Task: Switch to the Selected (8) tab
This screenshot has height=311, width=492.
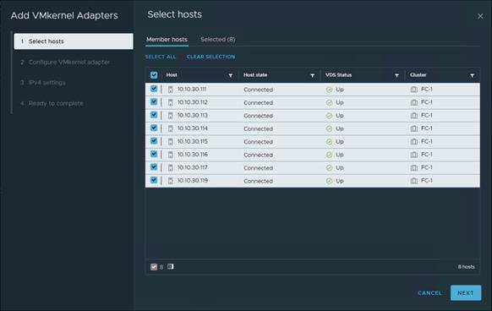Action: click(x=218, y=40)
